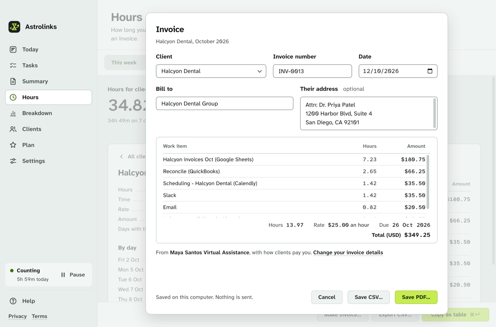Screen dimensions: 496x327
Task: Open the Plan page
Action: (x=49, y=145)
